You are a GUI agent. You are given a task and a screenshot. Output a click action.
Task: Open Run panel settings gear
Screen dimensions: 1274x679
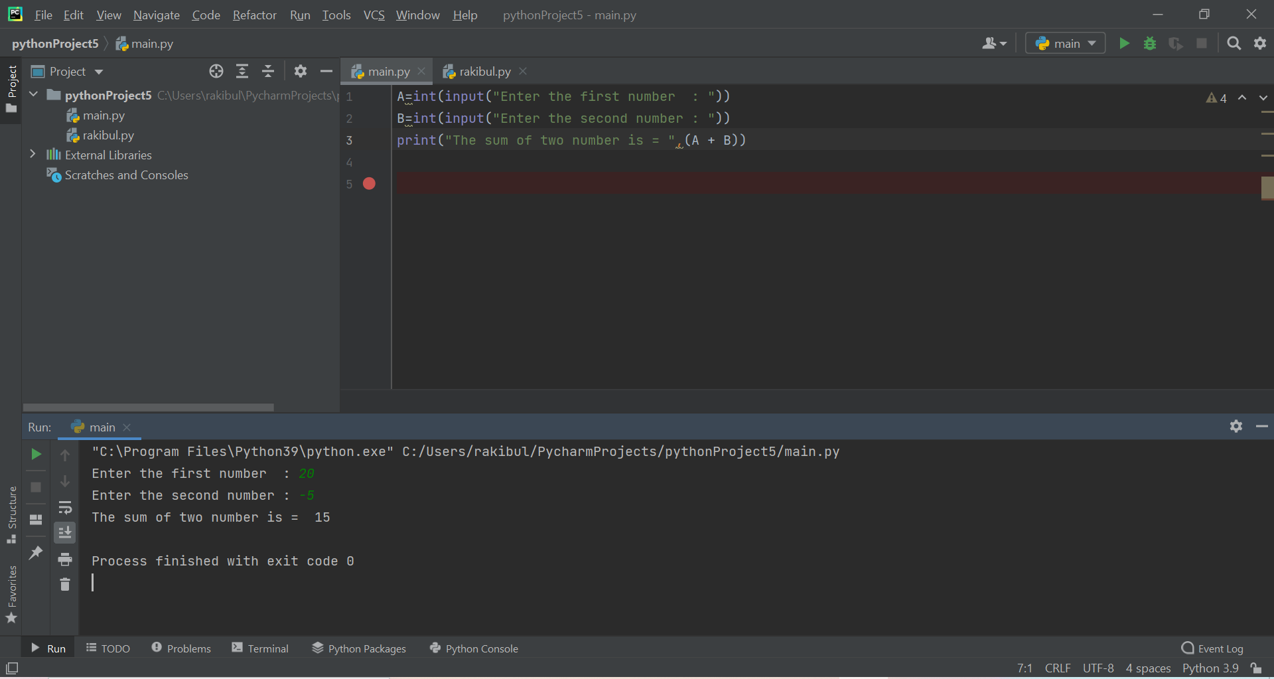coord(1236,426)
